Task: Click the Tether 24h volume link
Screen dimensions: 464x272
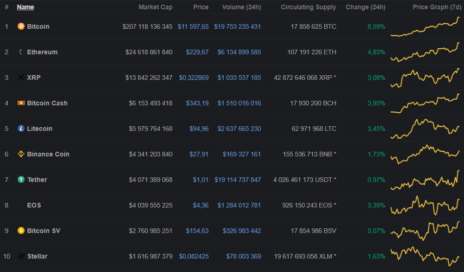Action: (238, 180)
